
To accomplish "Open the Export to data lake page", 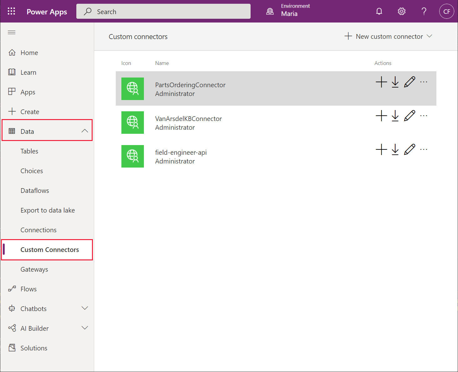I will point(48,210).
